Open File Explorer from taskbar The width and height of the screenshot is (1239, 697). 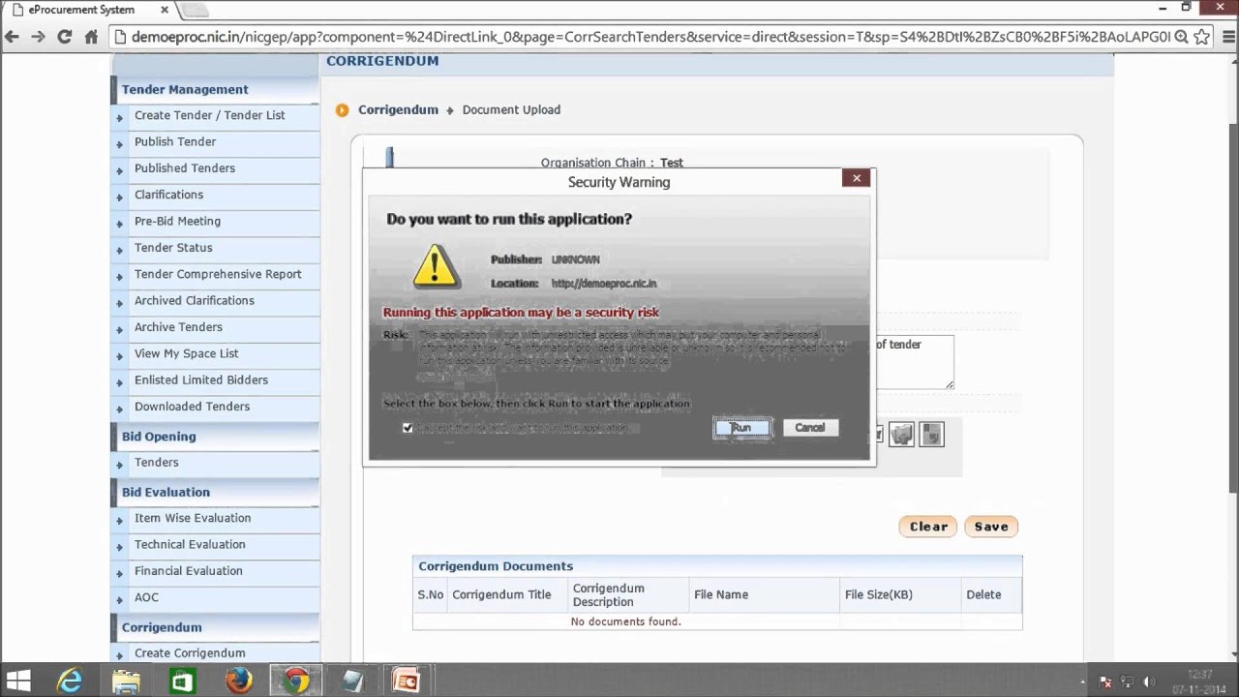click(126, 682)
